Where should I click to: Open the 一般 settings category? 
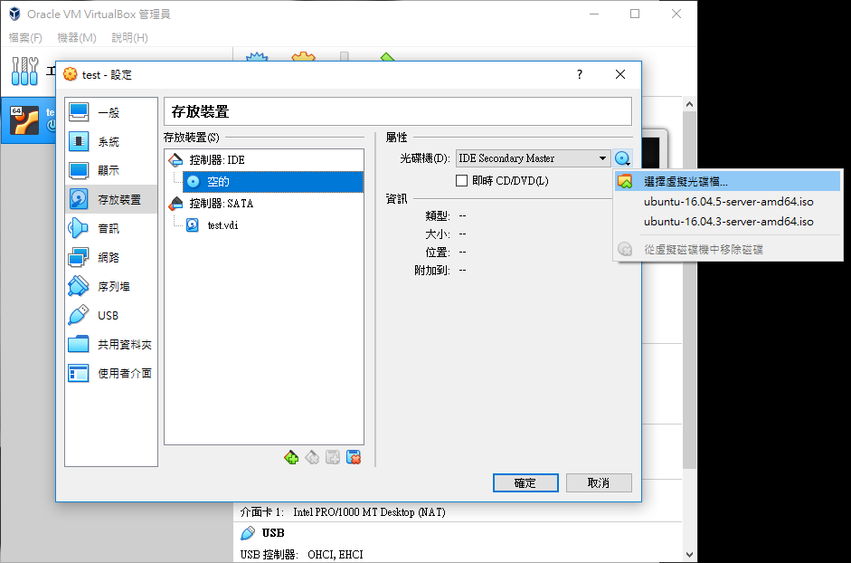(x=110, y=112)
